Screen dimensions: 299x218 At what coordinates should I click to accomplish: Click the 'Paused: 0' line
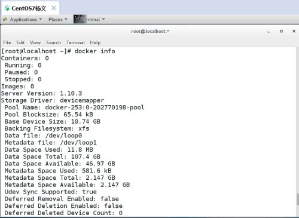pos(21,72)
